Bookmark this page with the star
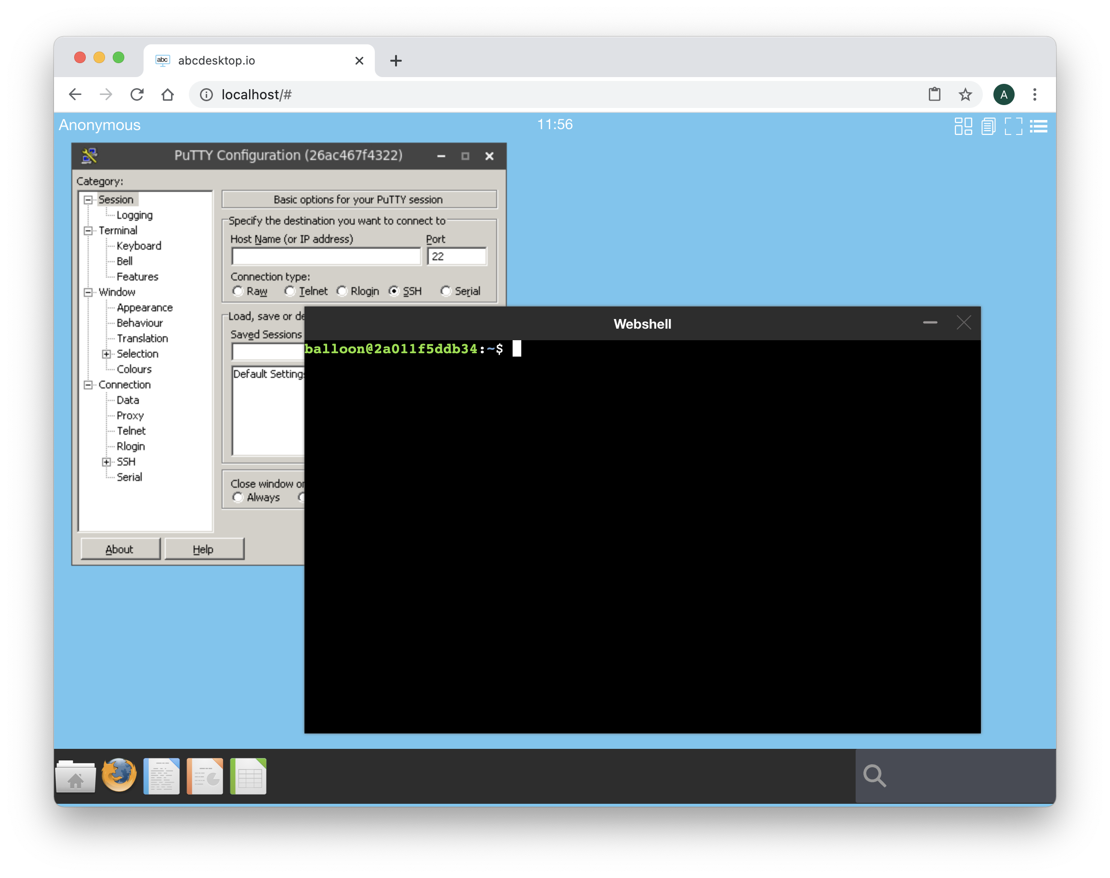Image resolution: width=1110 pixels, height=878 pixels. (x=965, y=94)
